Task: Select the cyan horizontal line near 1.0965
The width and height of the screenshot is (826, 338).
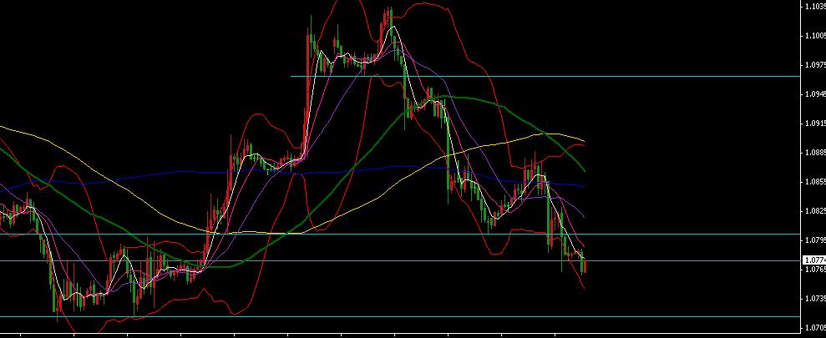Action: coord(545,76)
